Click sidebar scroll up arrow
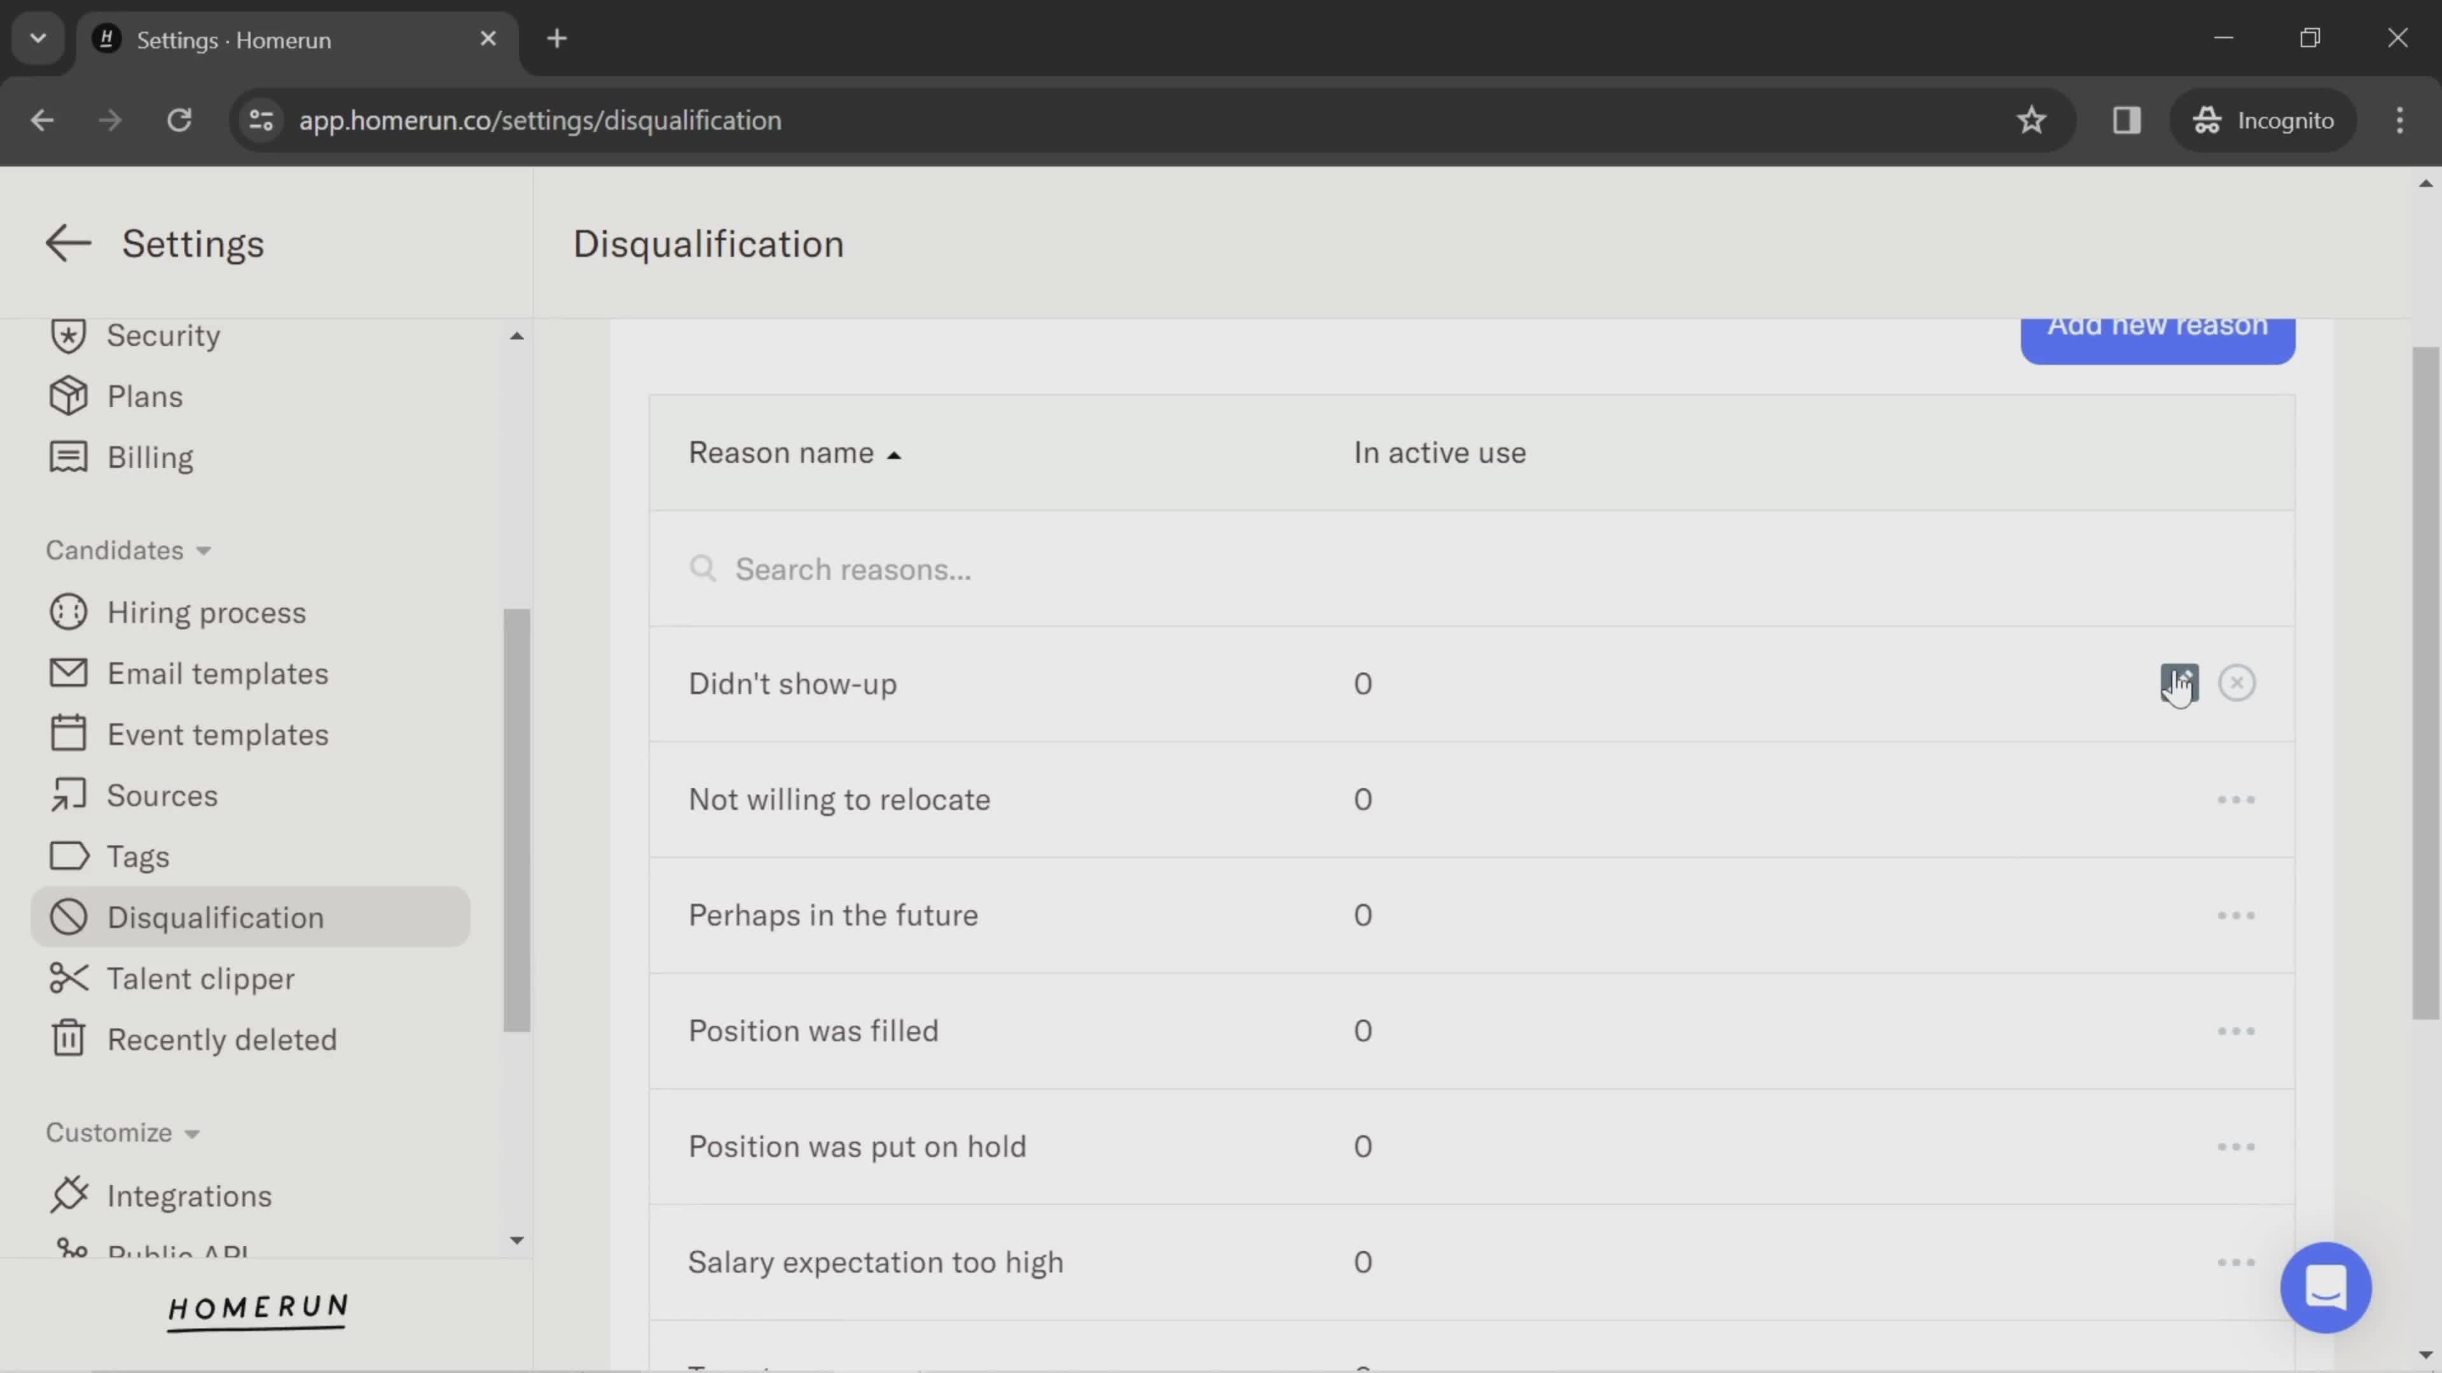Viewport: 2442px width, 1373px height. [x=516, y=336]
